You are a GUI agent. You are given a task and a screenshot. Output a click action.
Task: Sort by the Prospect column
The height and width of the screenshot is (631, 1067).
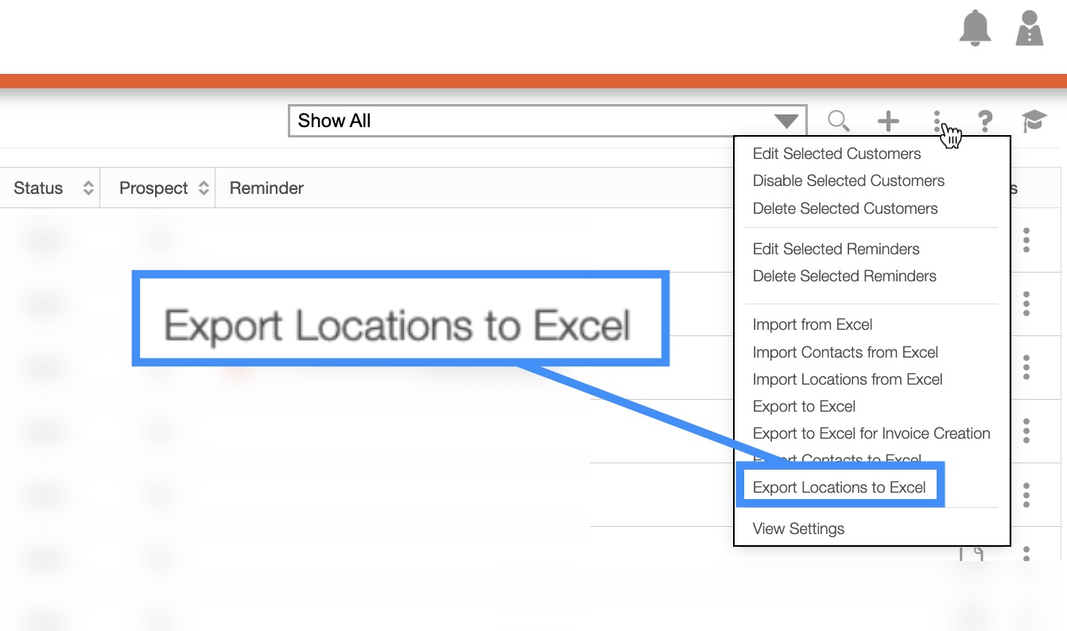204,188
